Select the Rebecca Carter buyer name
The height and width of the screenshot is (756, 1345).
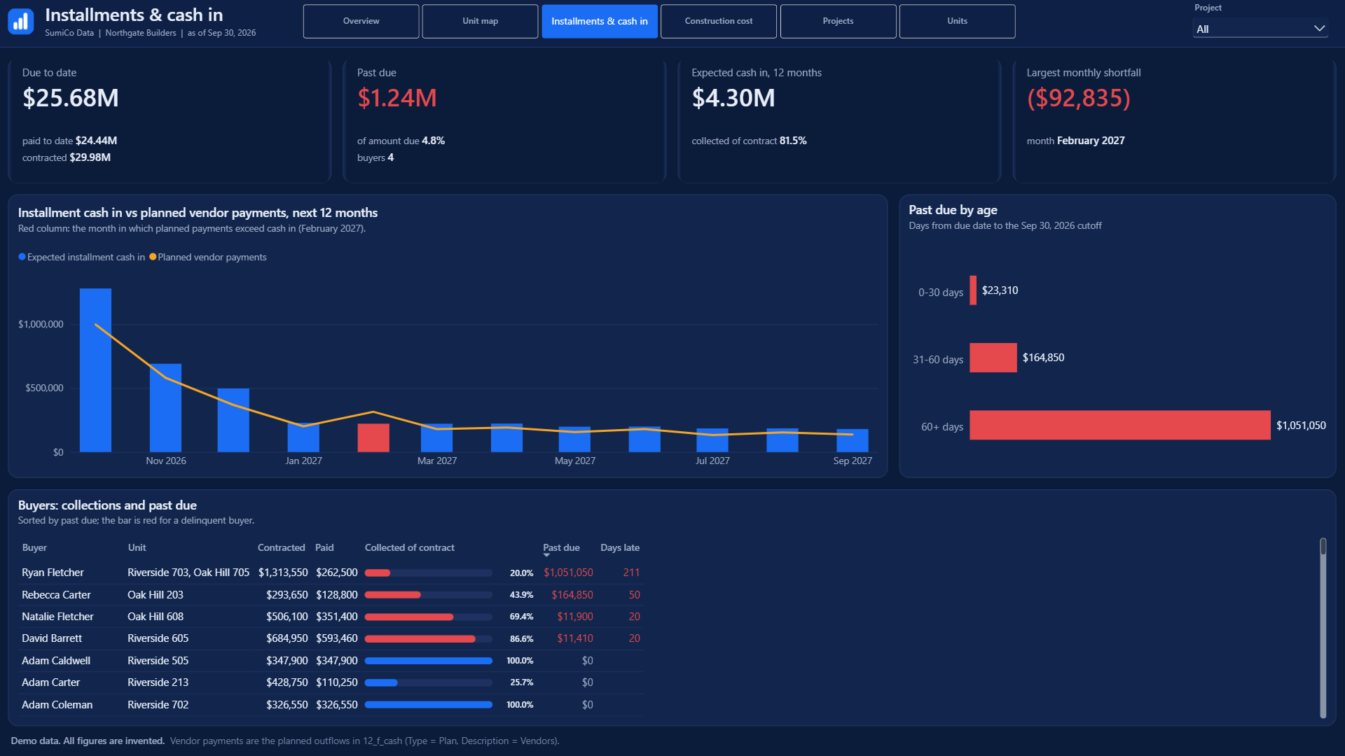(56, 595)
